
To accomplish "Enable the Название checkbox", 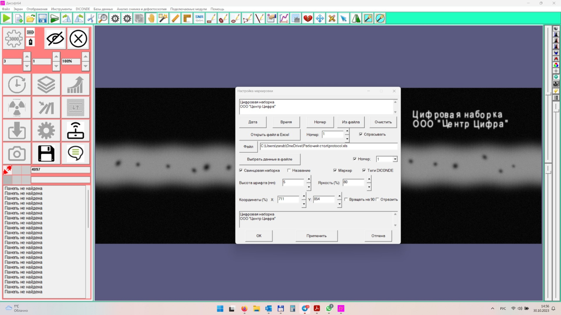I will pos(289,170).
